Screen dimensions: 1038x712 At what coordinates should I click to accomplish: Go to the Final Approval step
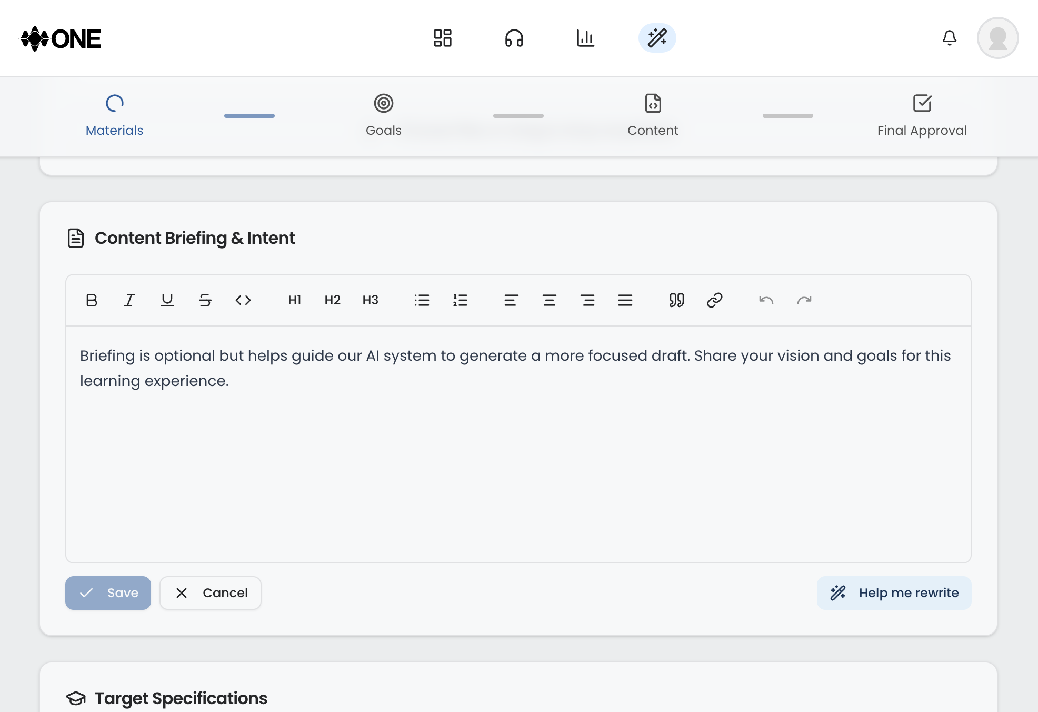922,115
